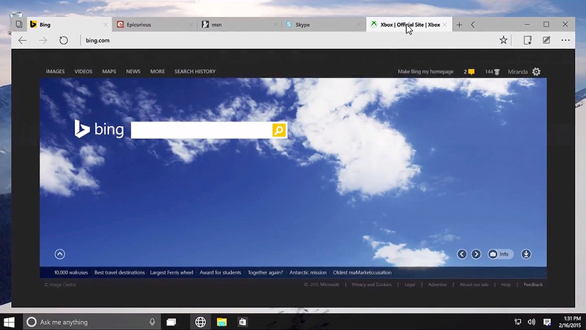Close the Epicurious tab
This screenshot has width=586, height=330.
(190, 25)
